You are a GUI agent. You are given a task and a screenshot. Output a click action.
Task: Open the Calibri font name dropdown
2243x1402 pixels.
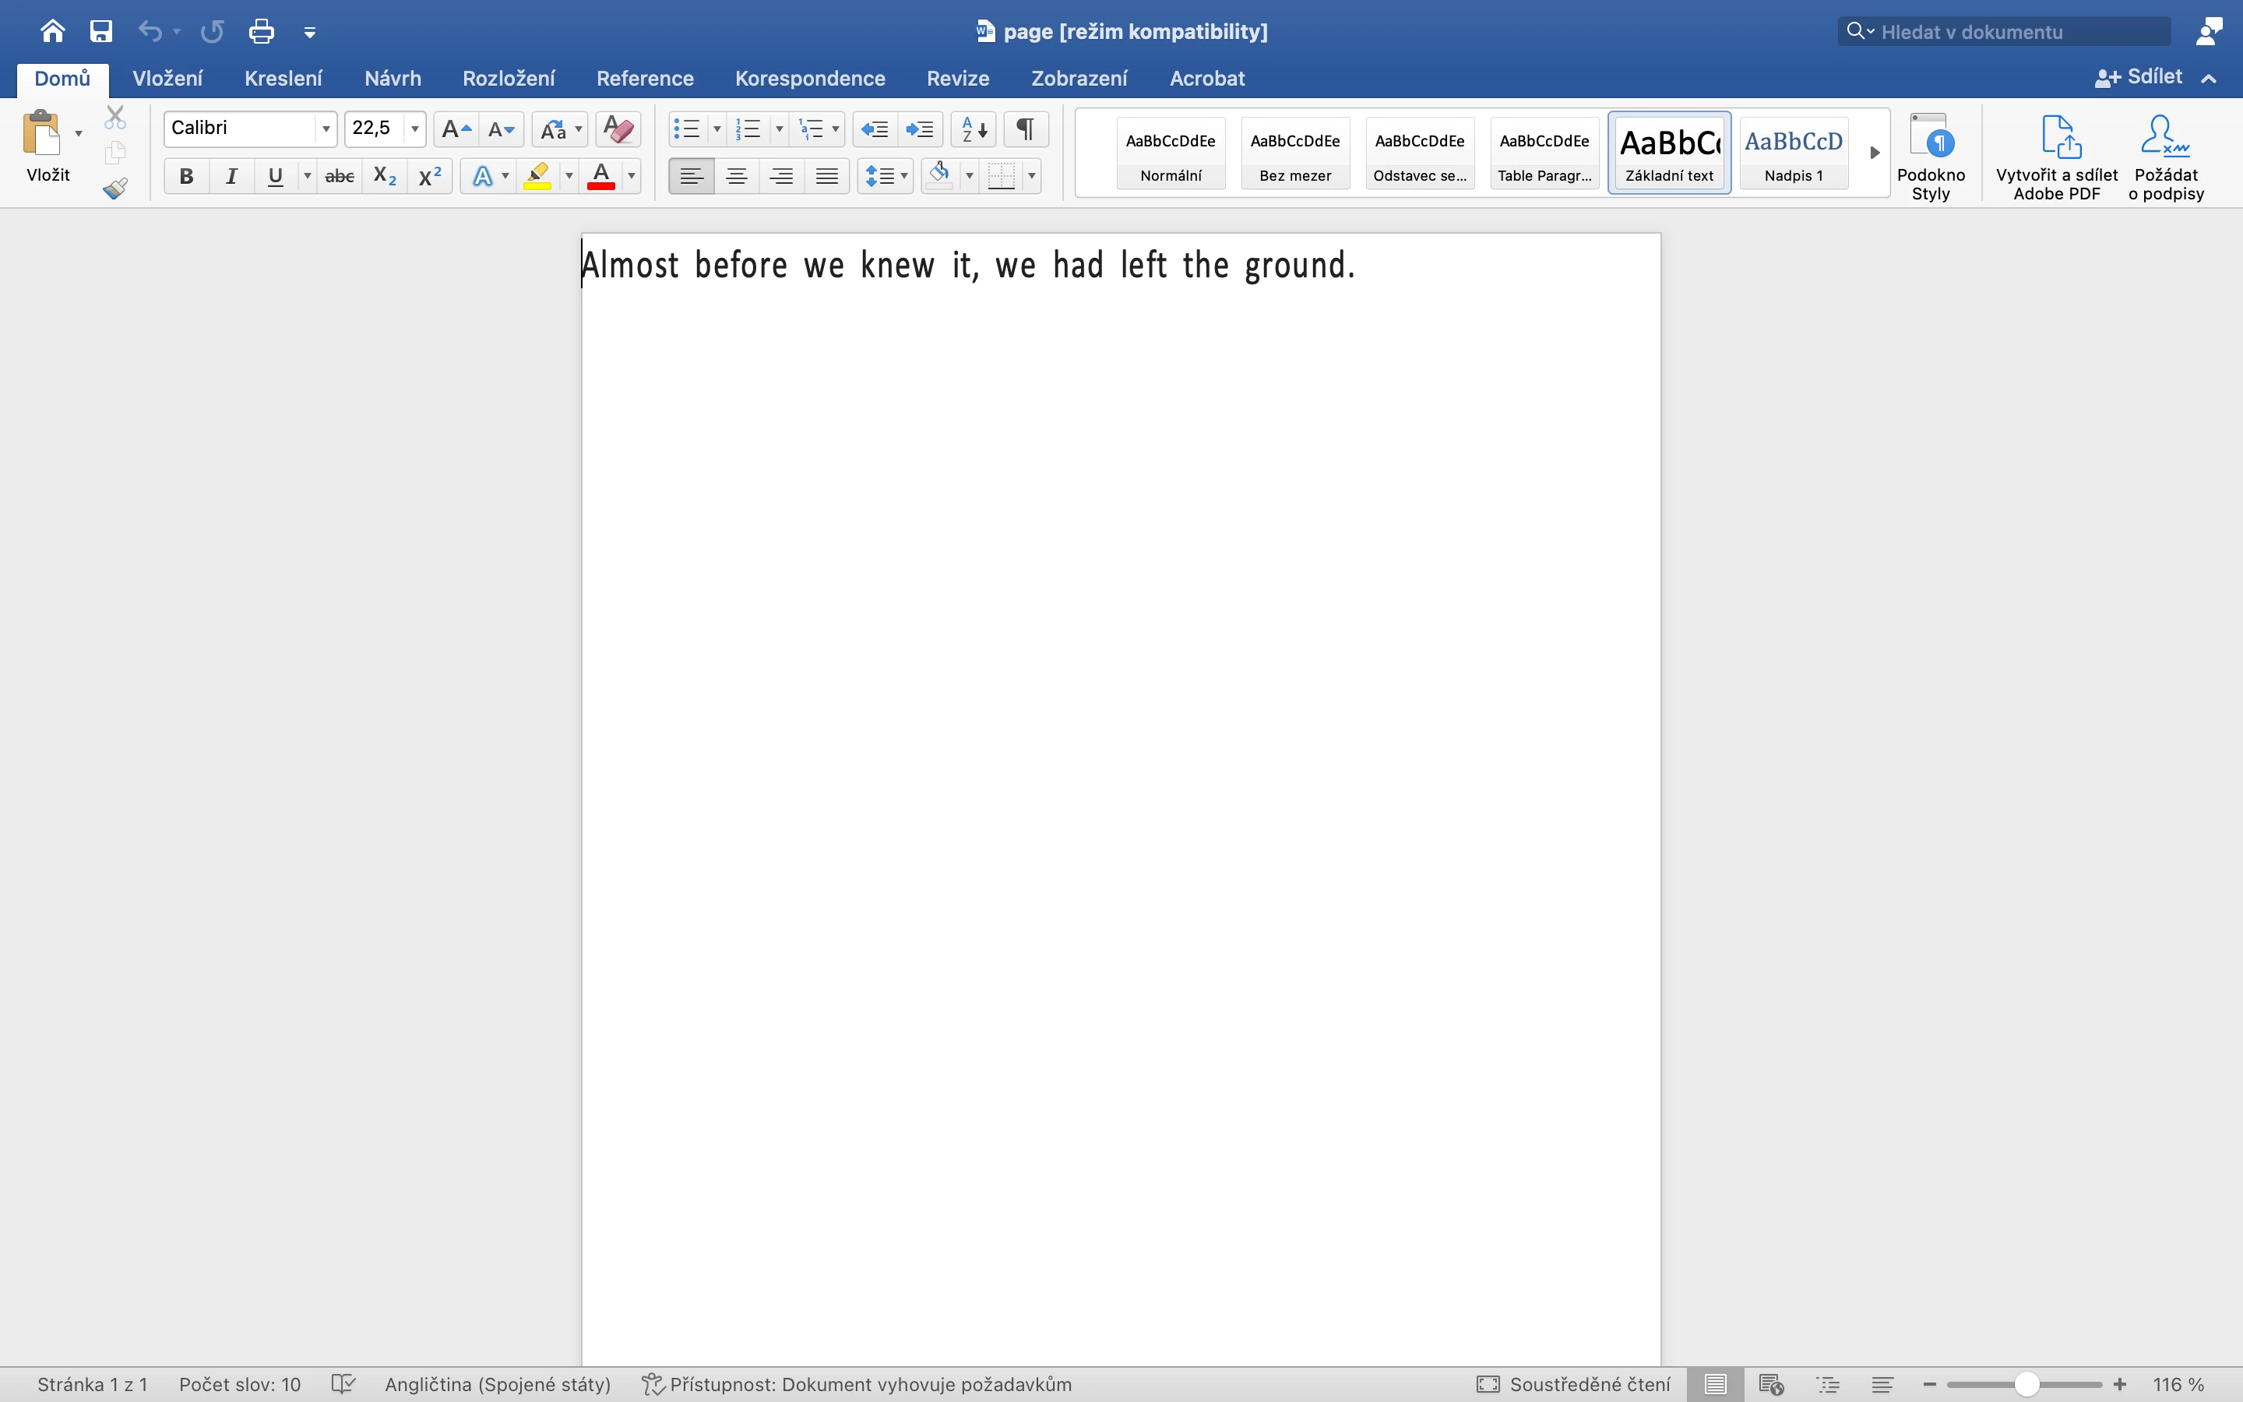326,129
